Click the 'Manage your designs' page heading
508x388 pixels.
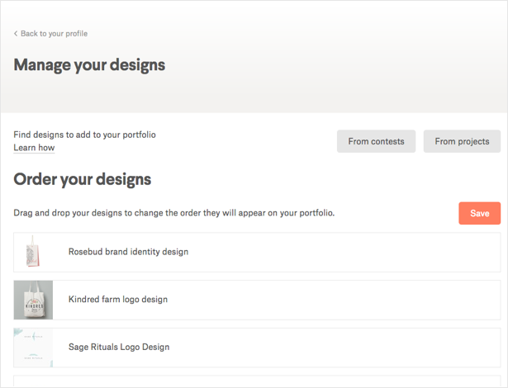coord(89,64)
